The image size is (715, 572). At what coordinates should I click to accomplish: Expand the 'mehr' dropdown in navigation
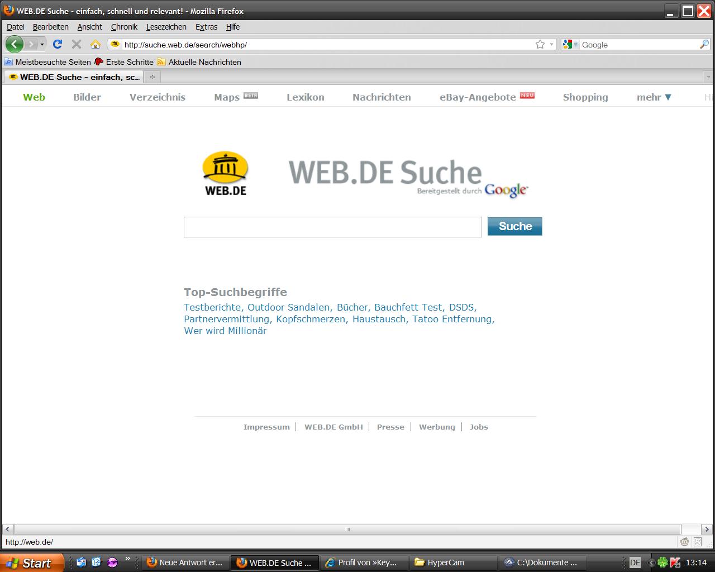point(654,97)
